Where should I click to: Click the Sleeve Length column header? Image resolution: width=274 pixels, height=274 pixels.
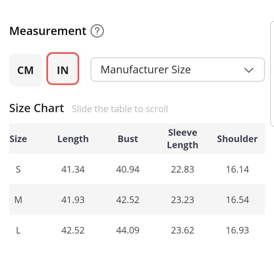click(182, 139)
